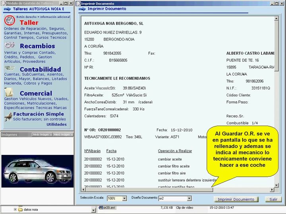
Task: Minimize the Imprimir Documento window
Action: click(272, 4)
